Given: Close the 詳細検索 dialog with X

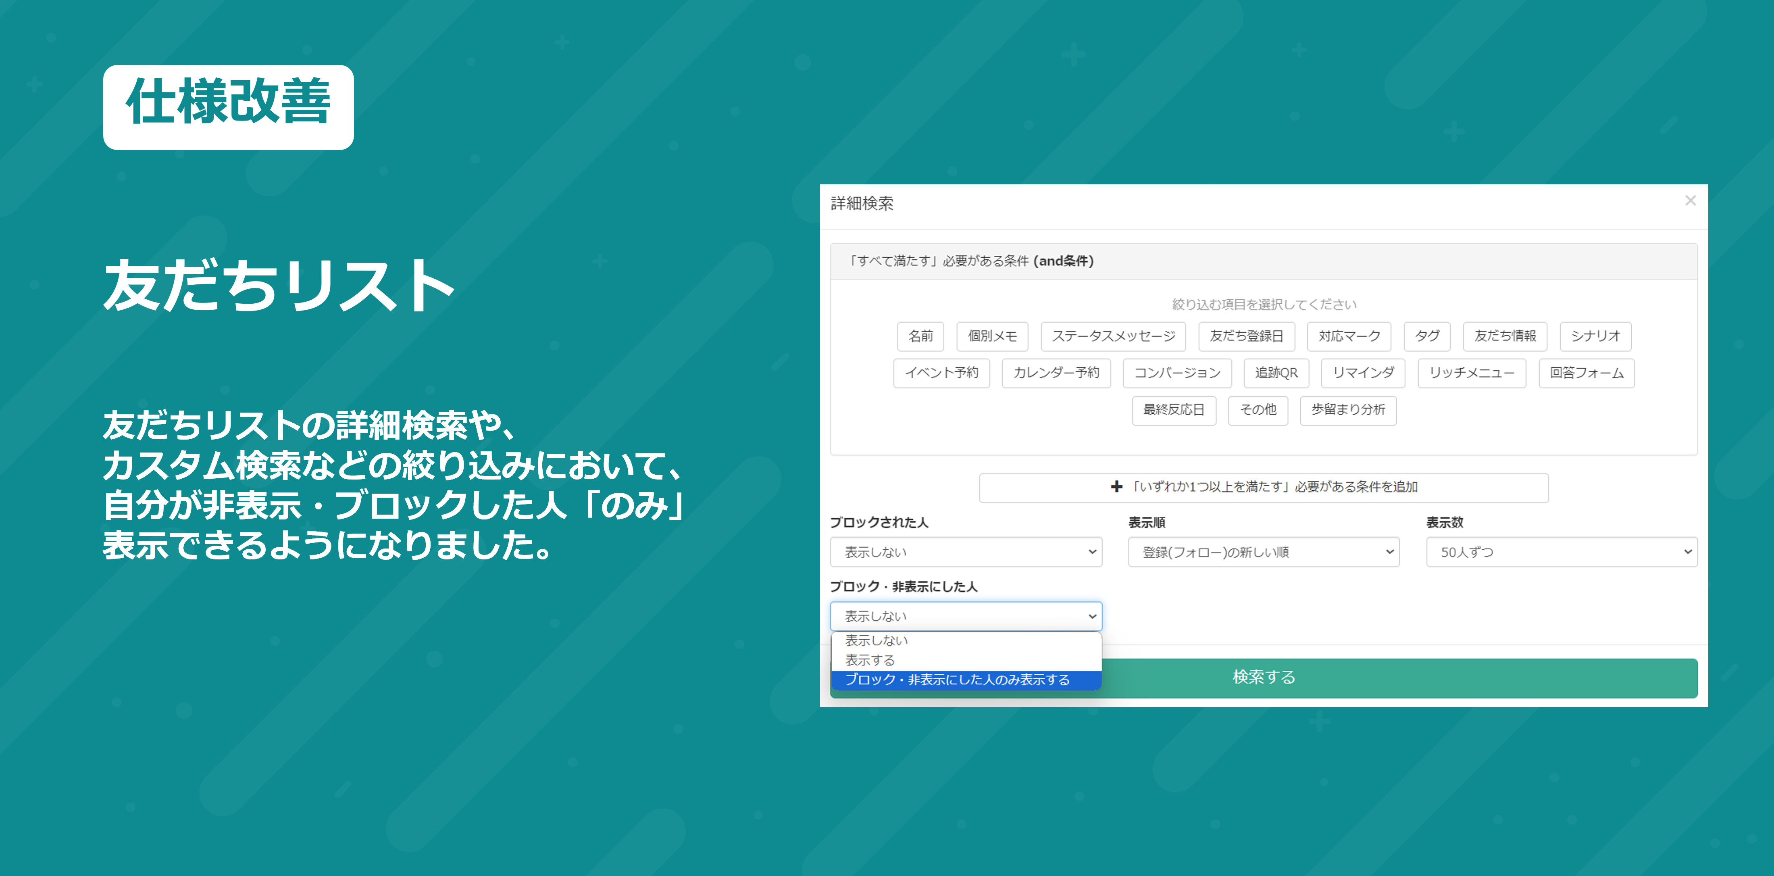Looking at the screenshot, I should coord(1690,200).
